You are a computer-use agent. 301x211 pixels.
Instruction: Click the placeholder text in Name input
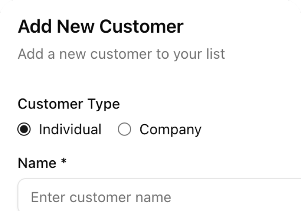point(101,197)
